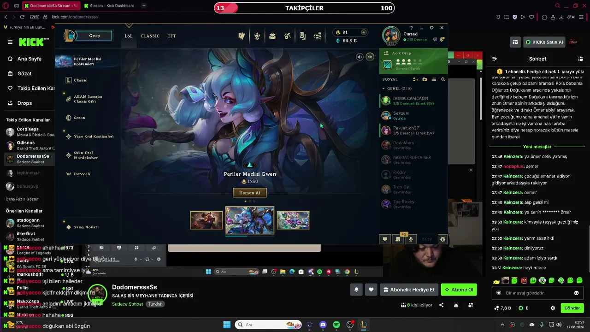Switch to the CLASSIC tab
Viewport: 590px width, 332px height.
click(150, 36)
